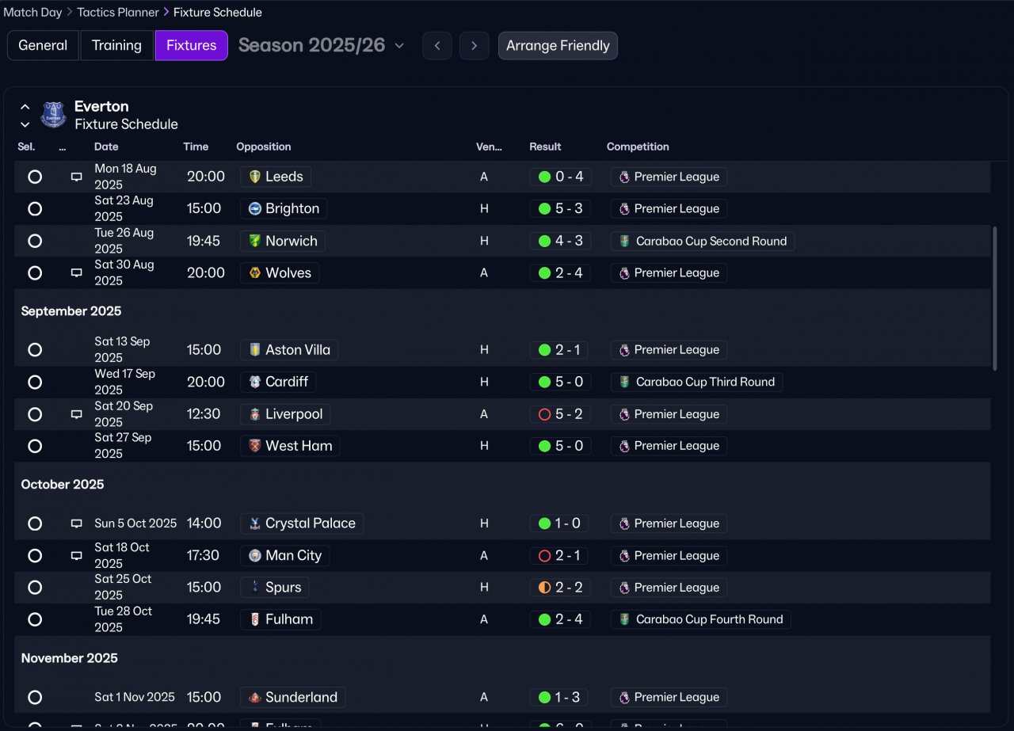Screen dimensions: 1014x731
Task: Switch to the General tab
Action: pyautogui.click(x=43, y=46)
